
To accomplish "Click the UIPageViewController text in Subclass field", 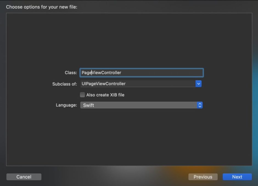I will point(103,84).
